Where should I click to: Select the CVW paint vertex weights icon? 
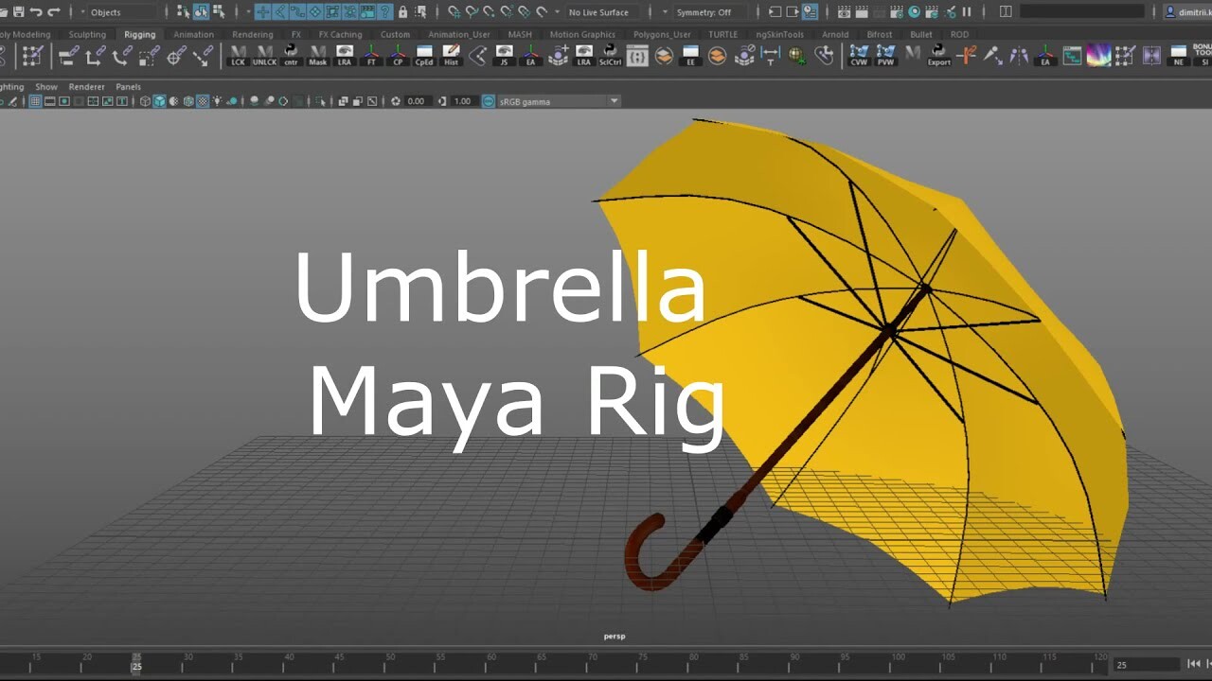(858, 56)
